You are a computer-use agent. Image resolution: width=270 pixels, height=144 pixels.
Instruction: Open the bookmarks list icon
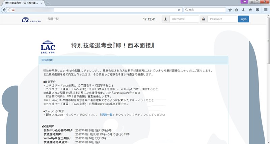coord(236,10)
